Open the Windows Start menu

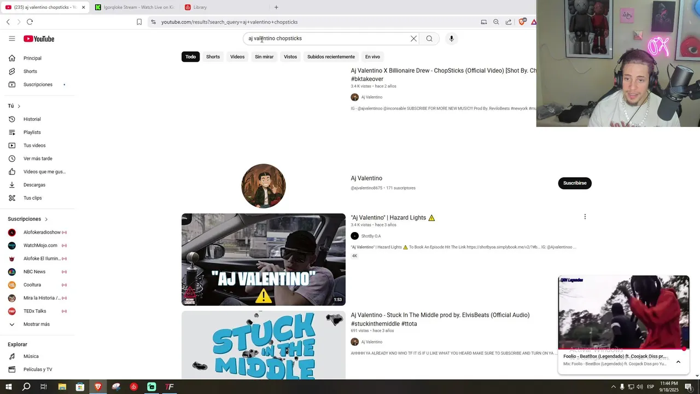click(x=8, y=387)
